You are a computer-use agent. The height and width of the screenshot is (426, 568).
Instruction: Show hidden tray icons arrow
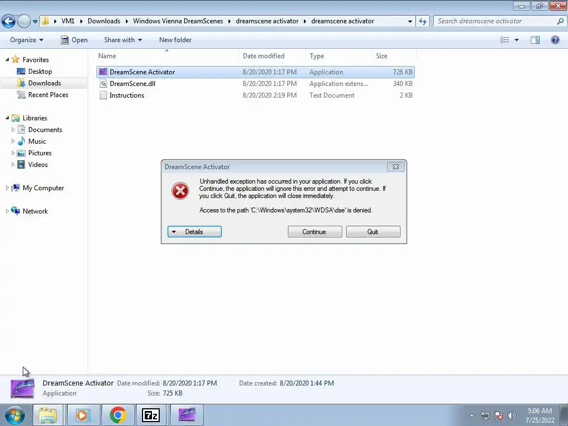[x=471, y=415]
